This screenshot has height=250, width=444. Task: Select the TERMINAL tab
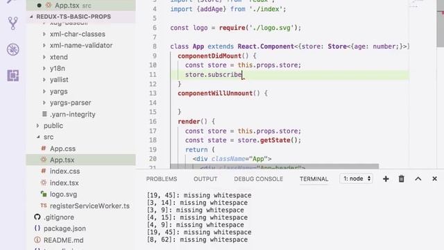point(314,179)
